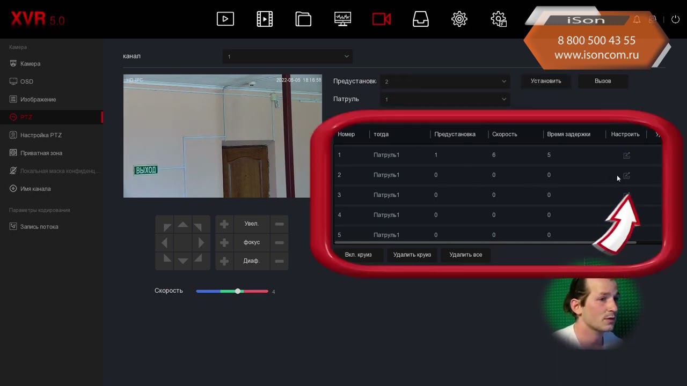Image resolution: width=687 pixels, height=386 pixels.
Task: Open OSD in the sidebar
Action: pos(27,81)
